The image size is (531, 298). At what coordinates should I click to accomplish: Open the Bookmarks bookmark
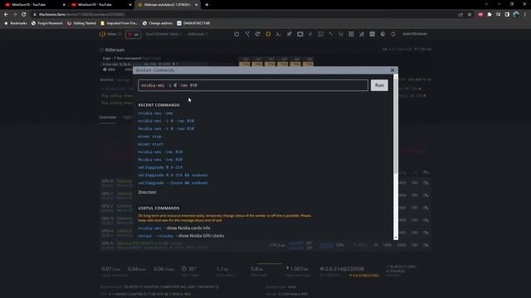click(x=15, y=23)
